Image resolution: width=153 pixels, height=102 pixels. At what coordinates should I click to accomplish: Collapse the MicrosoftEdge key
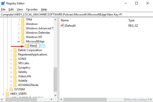coord(19,41)
